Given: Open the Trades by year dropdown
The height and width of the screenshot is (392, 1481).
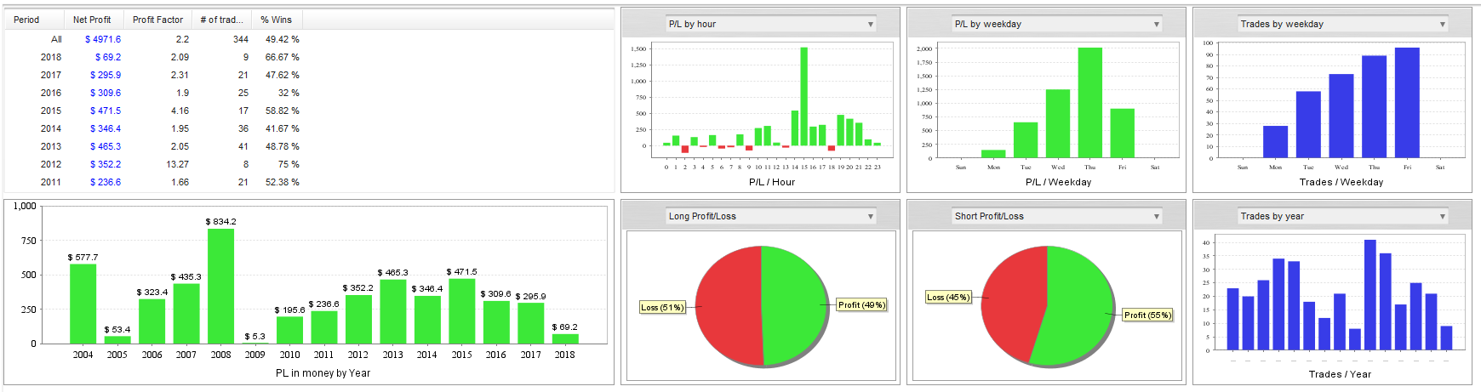Looking at the screenshot, I should point(1343,216).
